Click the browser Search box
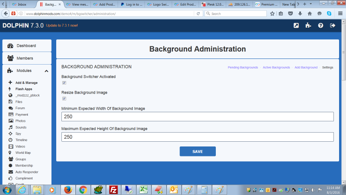The image size is (346, 195). tap(236, 14)
